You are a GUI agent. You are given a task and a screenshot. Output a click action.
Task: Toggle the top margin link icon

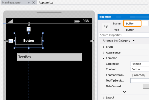click(29, 24)
